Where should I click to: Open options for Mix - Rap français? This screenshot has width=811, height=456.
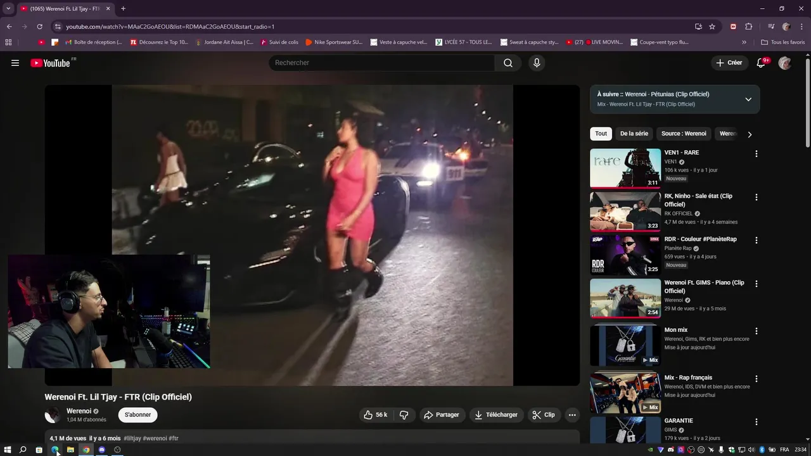[756, 379]
